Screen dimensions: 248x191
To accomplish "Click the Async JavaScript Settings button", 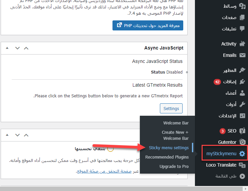I will point(171,108).
